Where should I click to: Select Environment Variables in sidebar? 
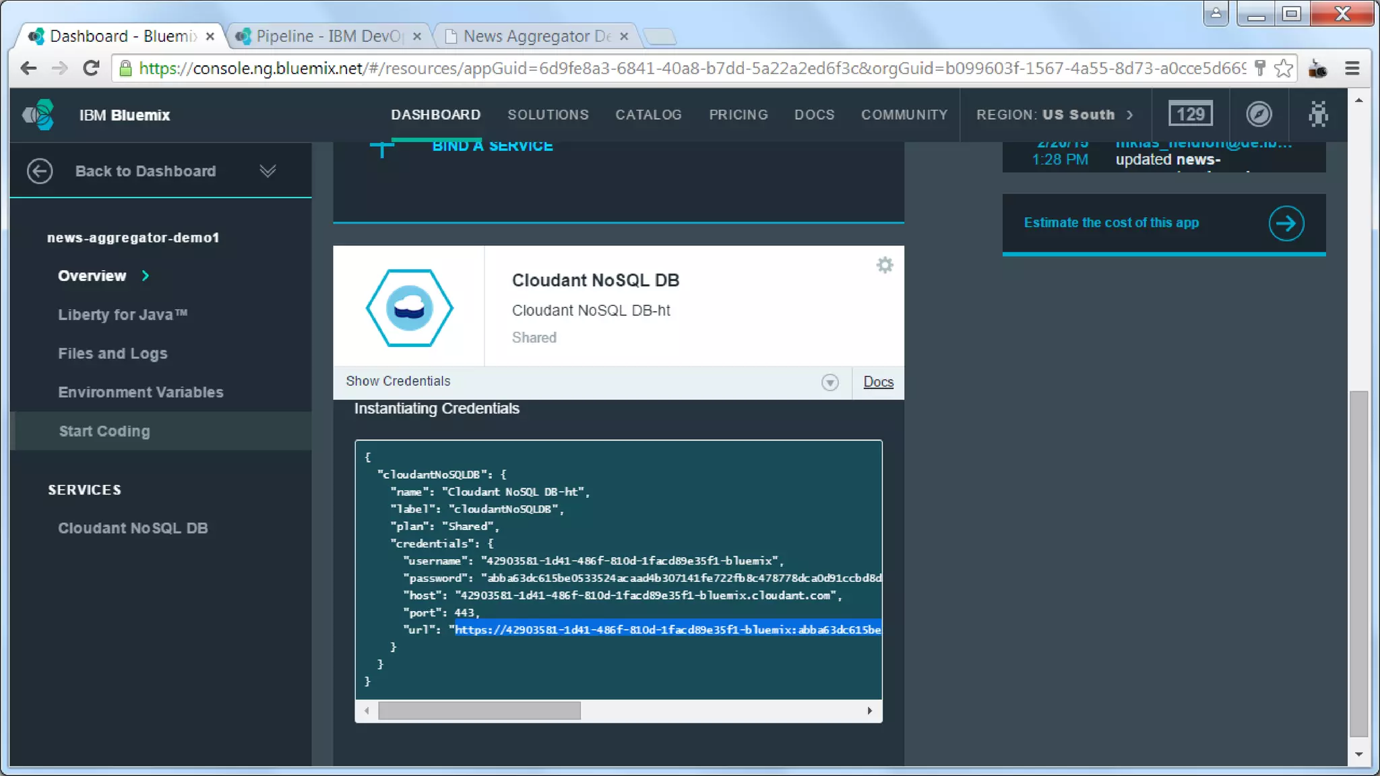coord(140,392)
